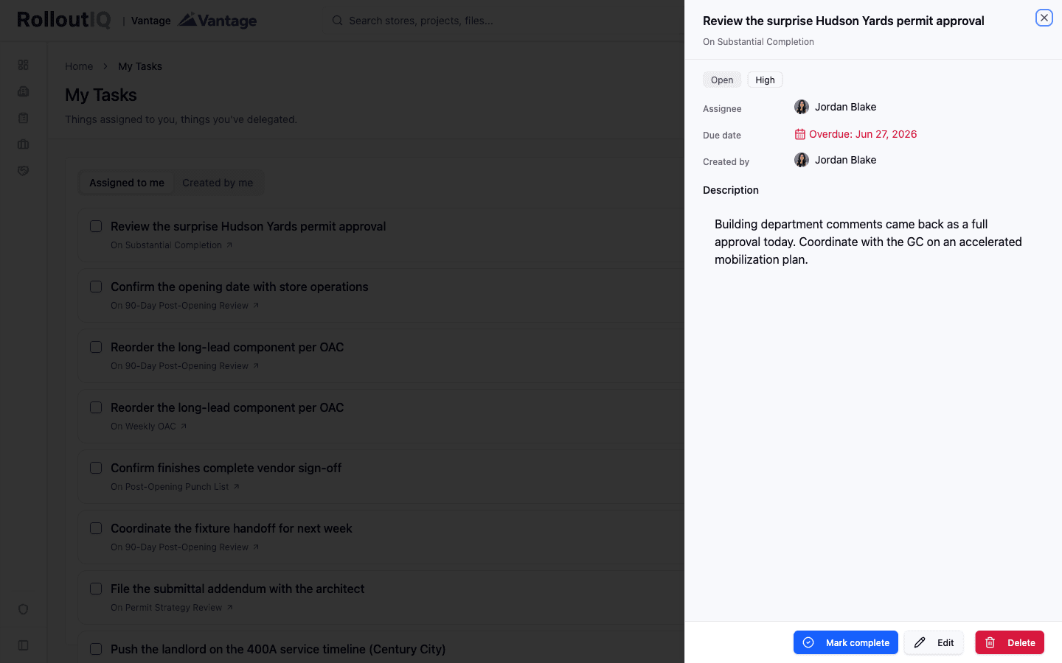Check Confirm the opening date task

[96, 287]
